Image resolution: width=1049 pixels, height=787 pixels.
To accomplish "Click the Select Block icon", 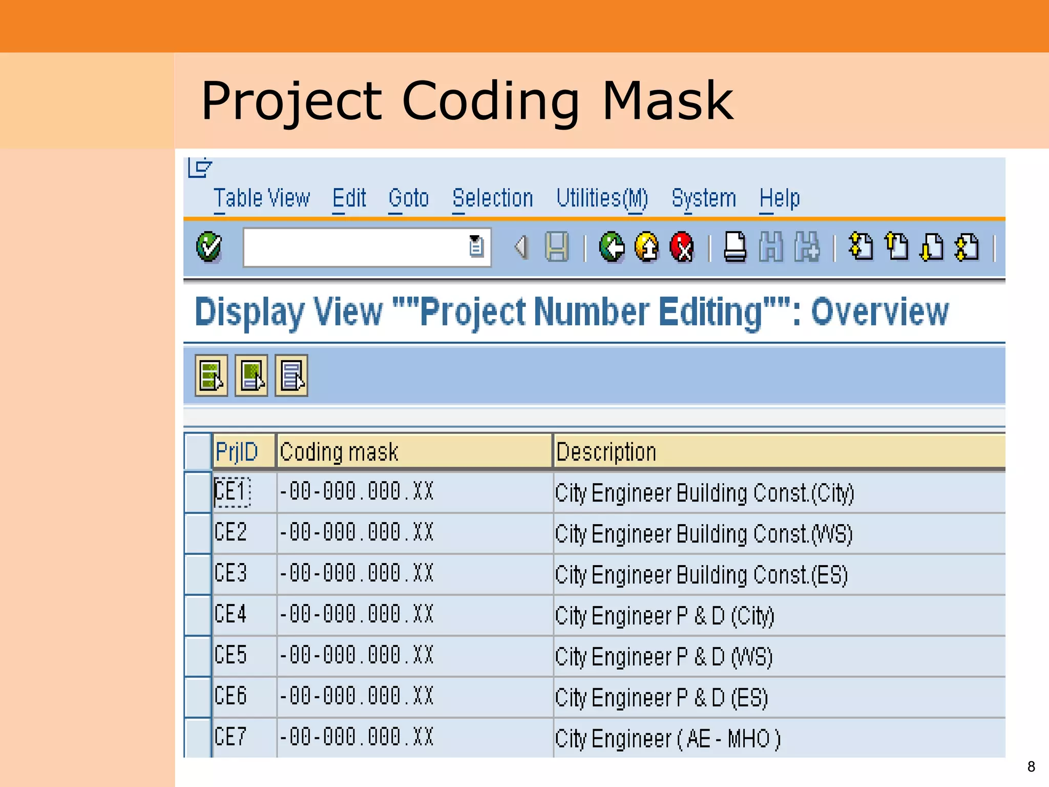I will coord(251,376).
